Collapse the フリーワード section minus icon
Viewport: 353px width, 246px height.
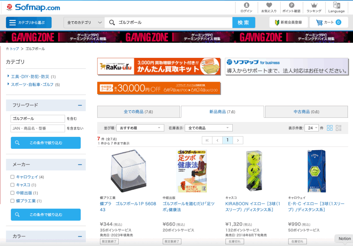point(80,105)
